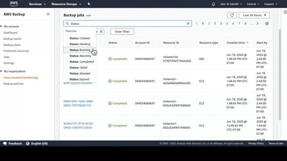Sort by the Resource type column
Screen dimensions: 287x161
(x=209, y=43)
